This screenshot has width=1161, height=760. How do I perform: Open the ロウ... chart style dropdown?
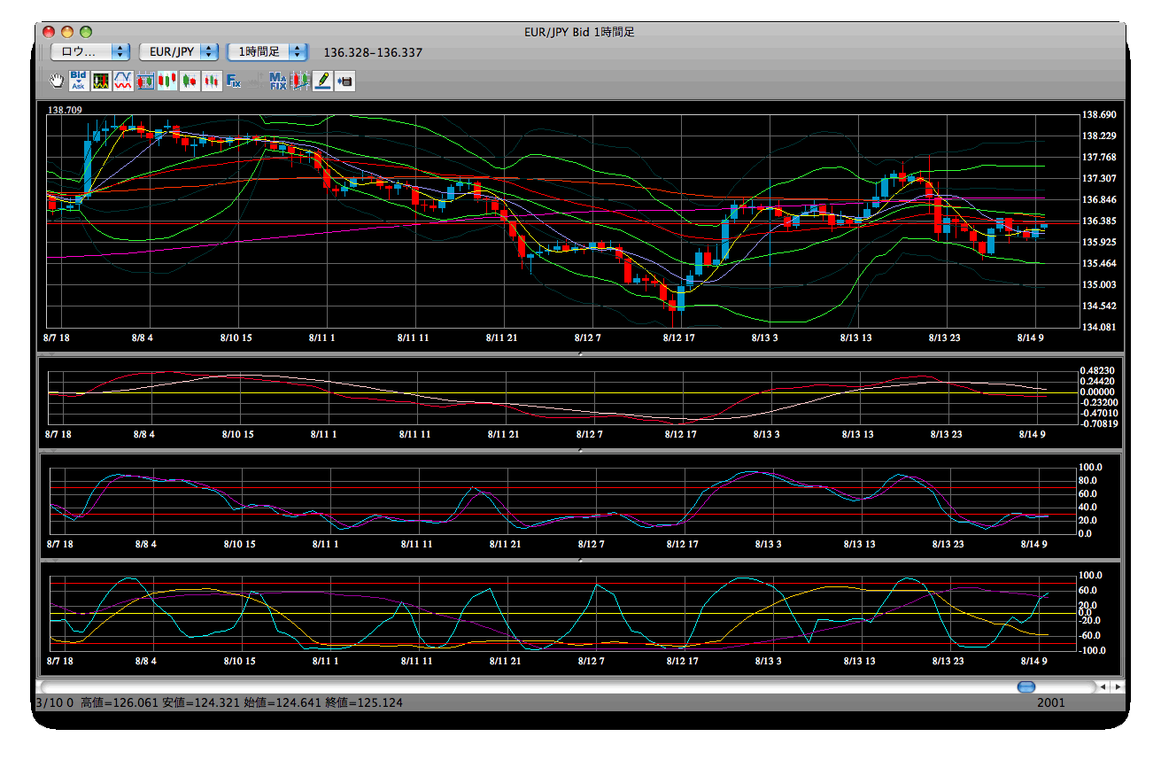tap(90, 52)
